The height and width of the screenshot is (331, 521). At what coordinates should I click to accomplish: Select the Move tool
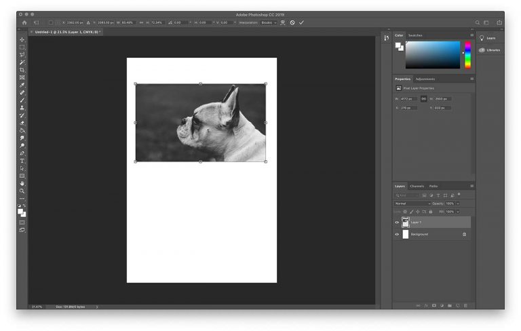22,39
